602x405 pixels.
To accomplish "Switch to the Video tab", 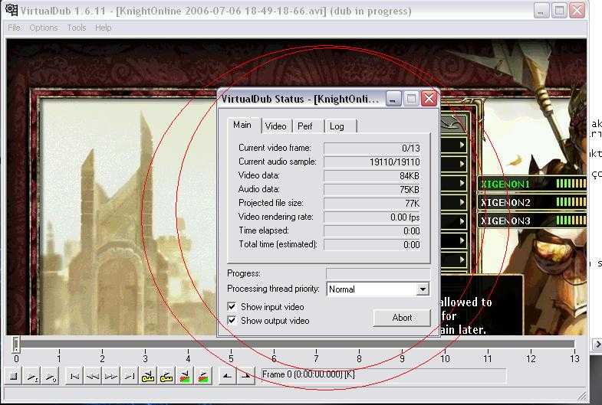I will (275, 126).
